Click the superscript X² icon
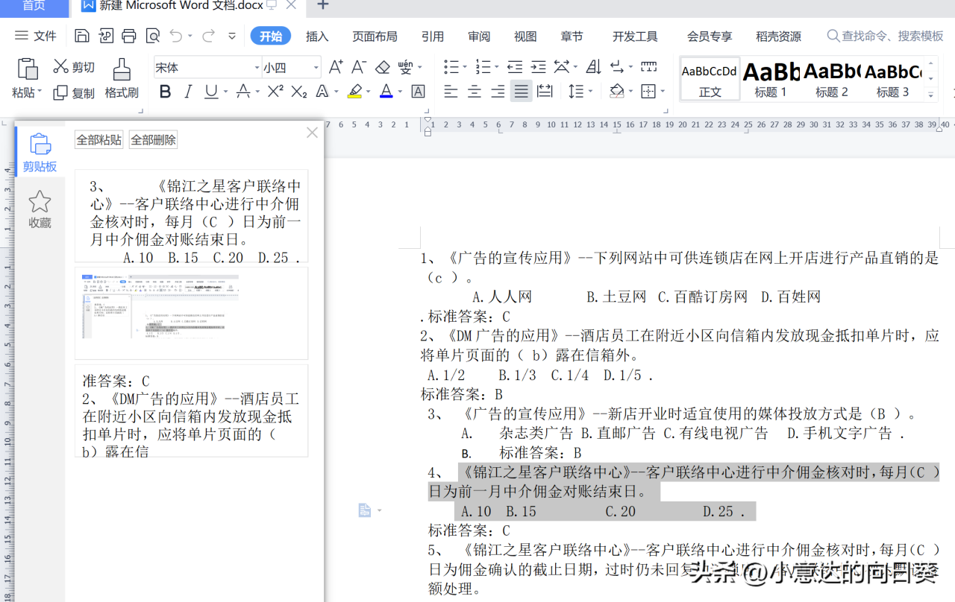The image size is (955, 602). click(275, 92)
